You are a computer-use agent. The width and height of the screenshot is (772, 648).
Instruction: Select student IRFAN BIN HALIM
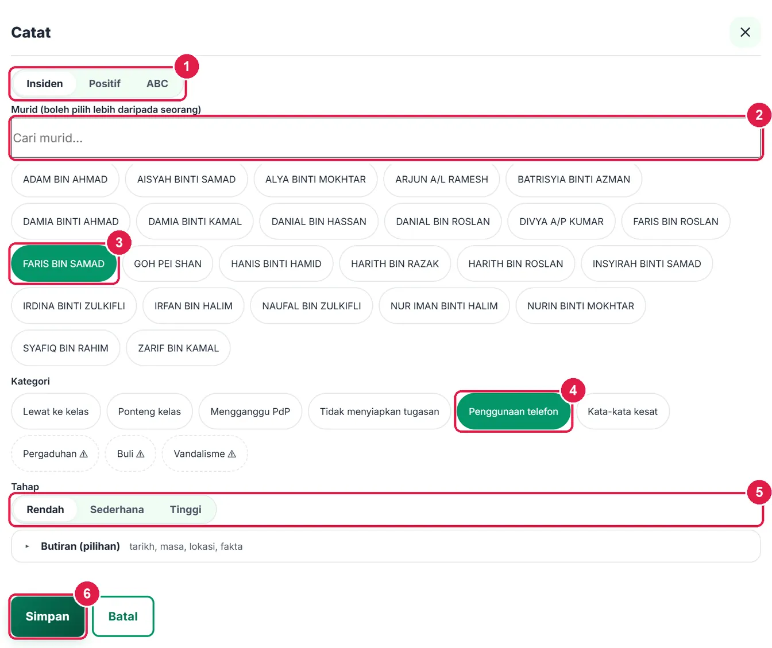(194, 306)
